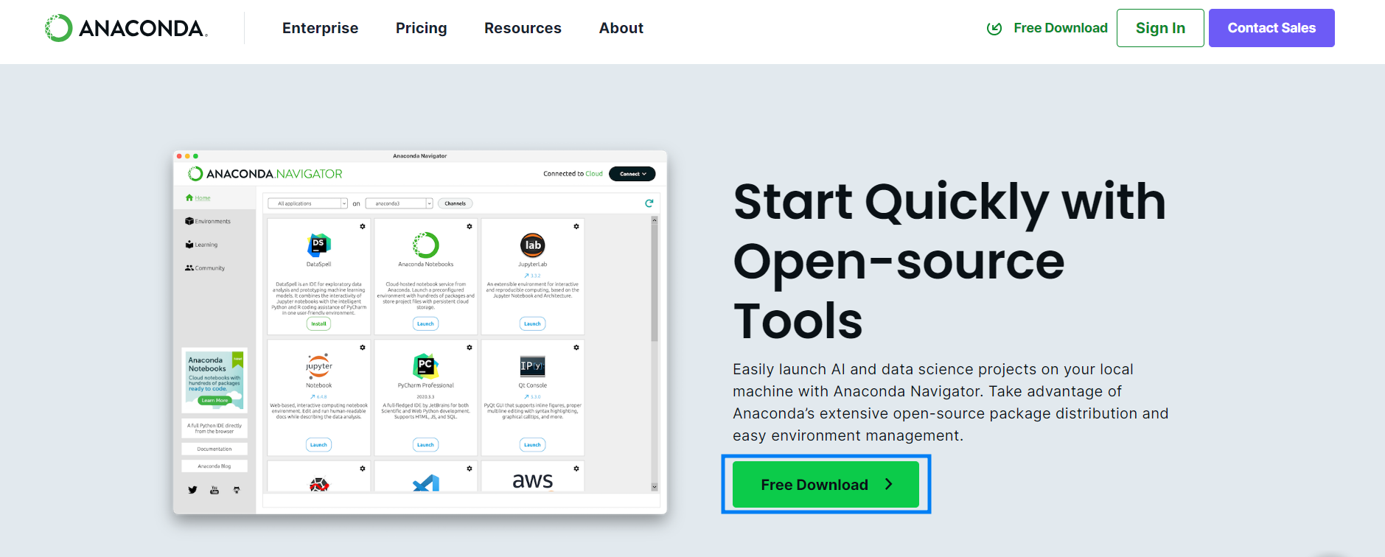
Task: Expand the Connect dropdown button in Navigator
Action: (632, 174)
